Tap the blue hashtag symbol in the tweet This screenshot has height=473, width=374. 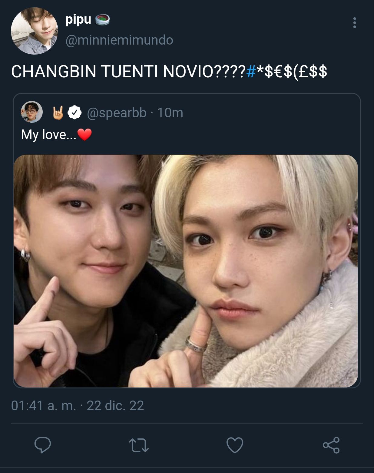point(251,72)
